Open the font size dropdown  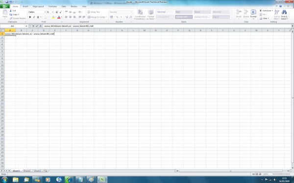point(52,12)
